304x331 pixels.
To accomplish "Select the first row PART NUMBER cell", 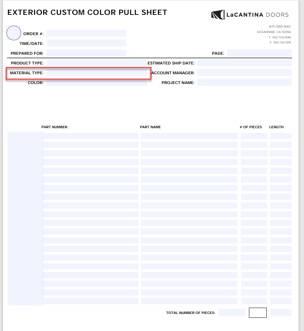I will click(x=91, y=136).
